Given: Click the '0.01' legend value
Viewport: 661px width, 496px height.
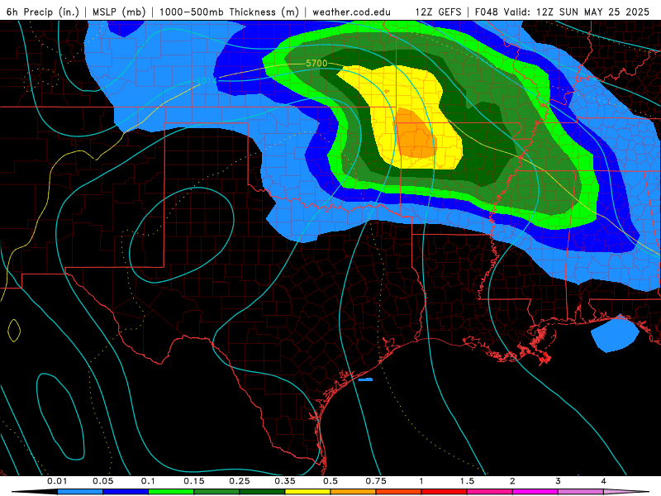Looking at the screenshot, I should click(57, 481).
